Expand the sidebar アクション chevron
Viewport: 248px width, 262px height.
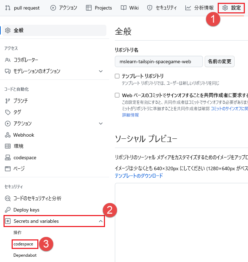tap(101, 124)
